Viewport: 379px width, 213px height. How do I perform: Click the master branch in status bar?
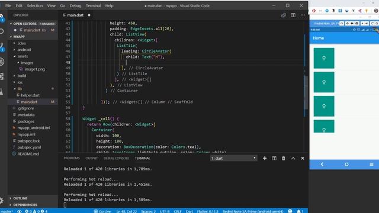pyautogui.click(x=7, y=211)
